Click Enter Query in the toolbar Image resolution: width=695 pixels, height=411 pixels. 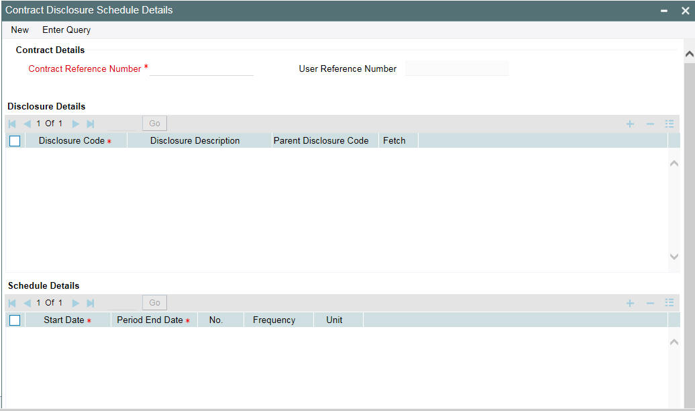66,30
